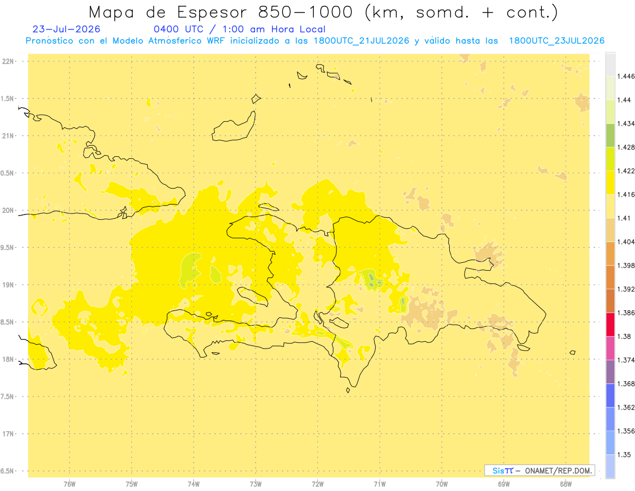Click the '0400 UTC / 1:00 am Hora Local' time text

point(239,30)
